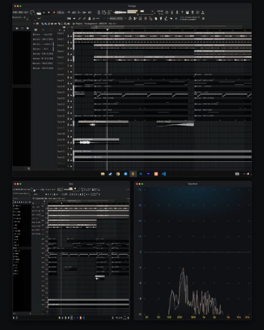Viewport: 264px width, 330px height.
Task: Select the audio clip on Track 19
Action: pyautogui.click(x=96, y=141)
